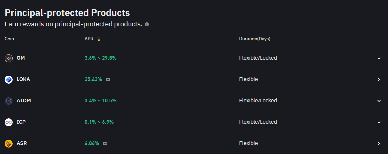388x154 pixels.
Task: Click the OM coin icon
Action: point(9,58)
